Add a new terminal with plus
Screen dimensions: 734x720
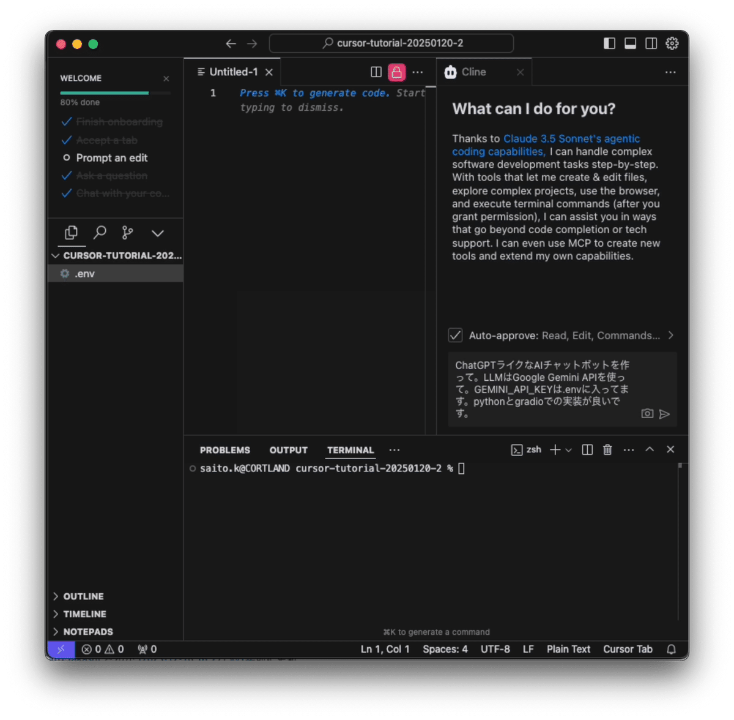(x=555, y=450)
